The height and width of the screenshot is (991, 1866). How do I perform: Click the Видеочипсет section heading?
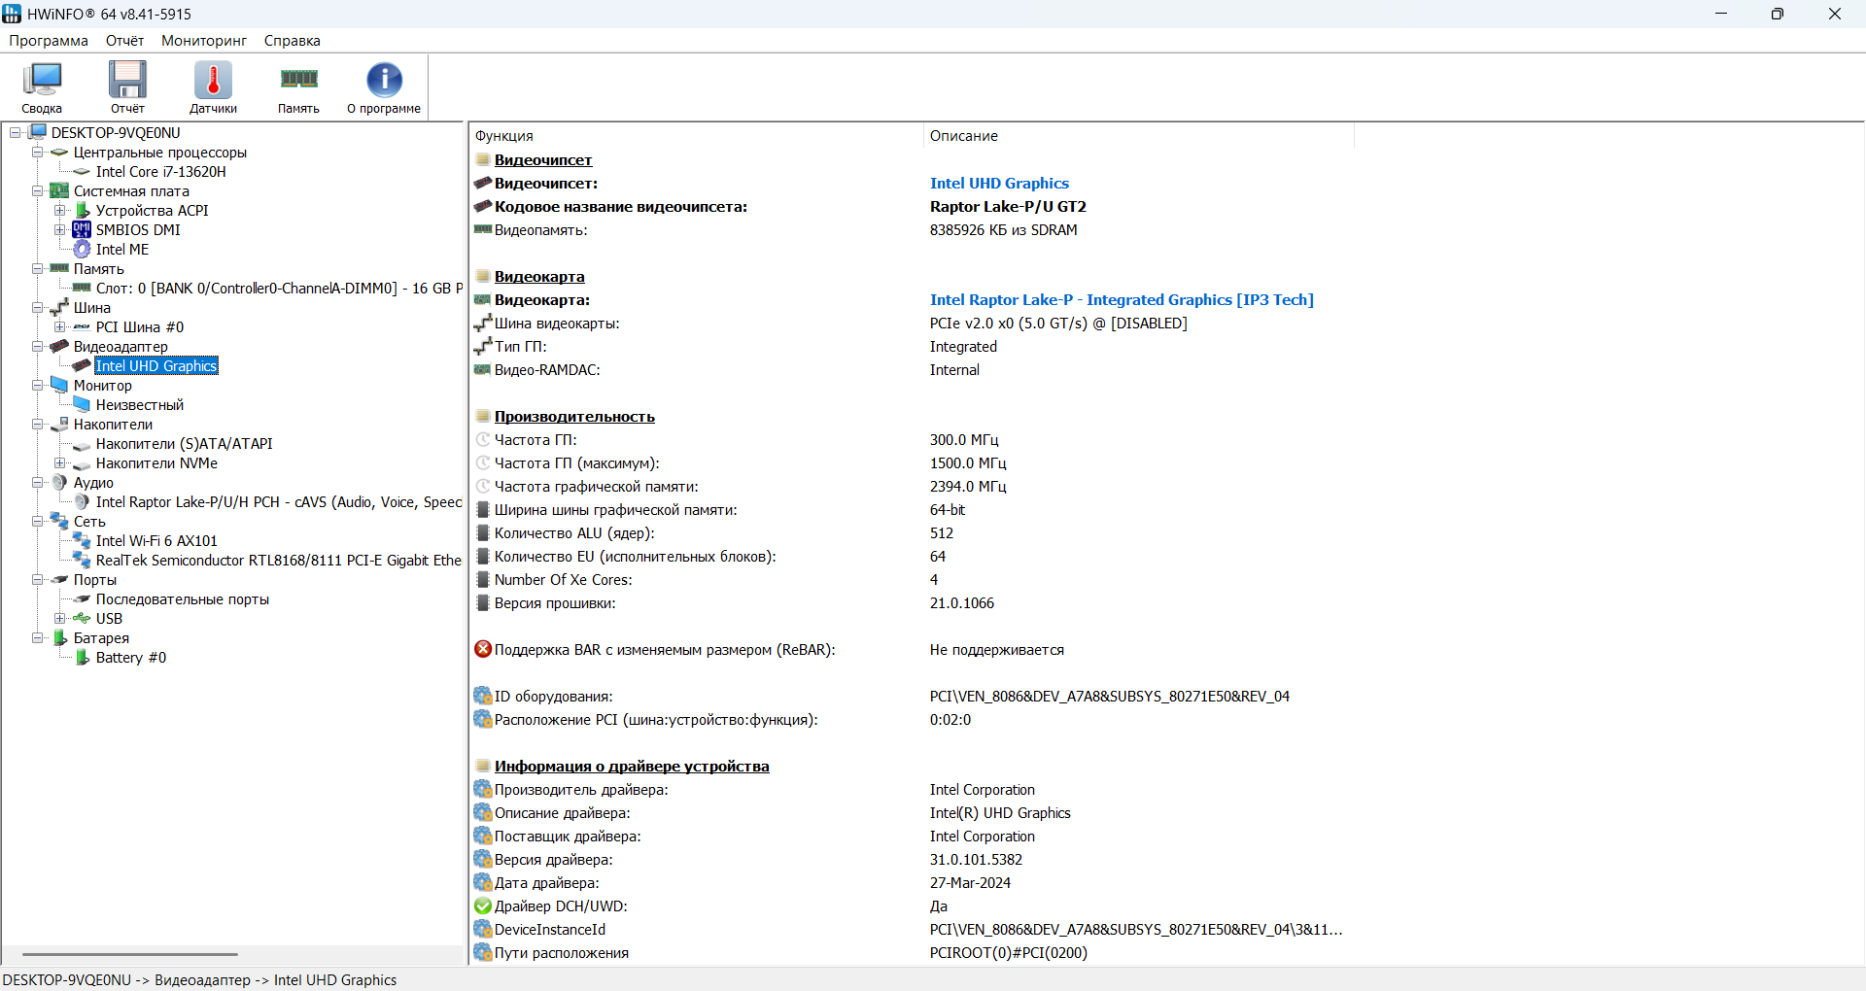pos(543,159)
